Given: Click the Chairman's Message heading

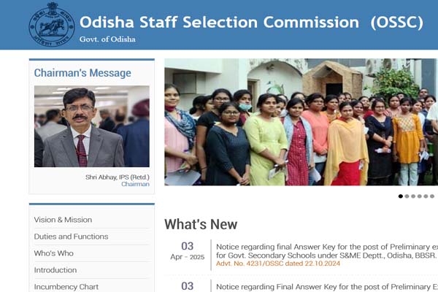Looking at the screenshot, I should [82, 73].
